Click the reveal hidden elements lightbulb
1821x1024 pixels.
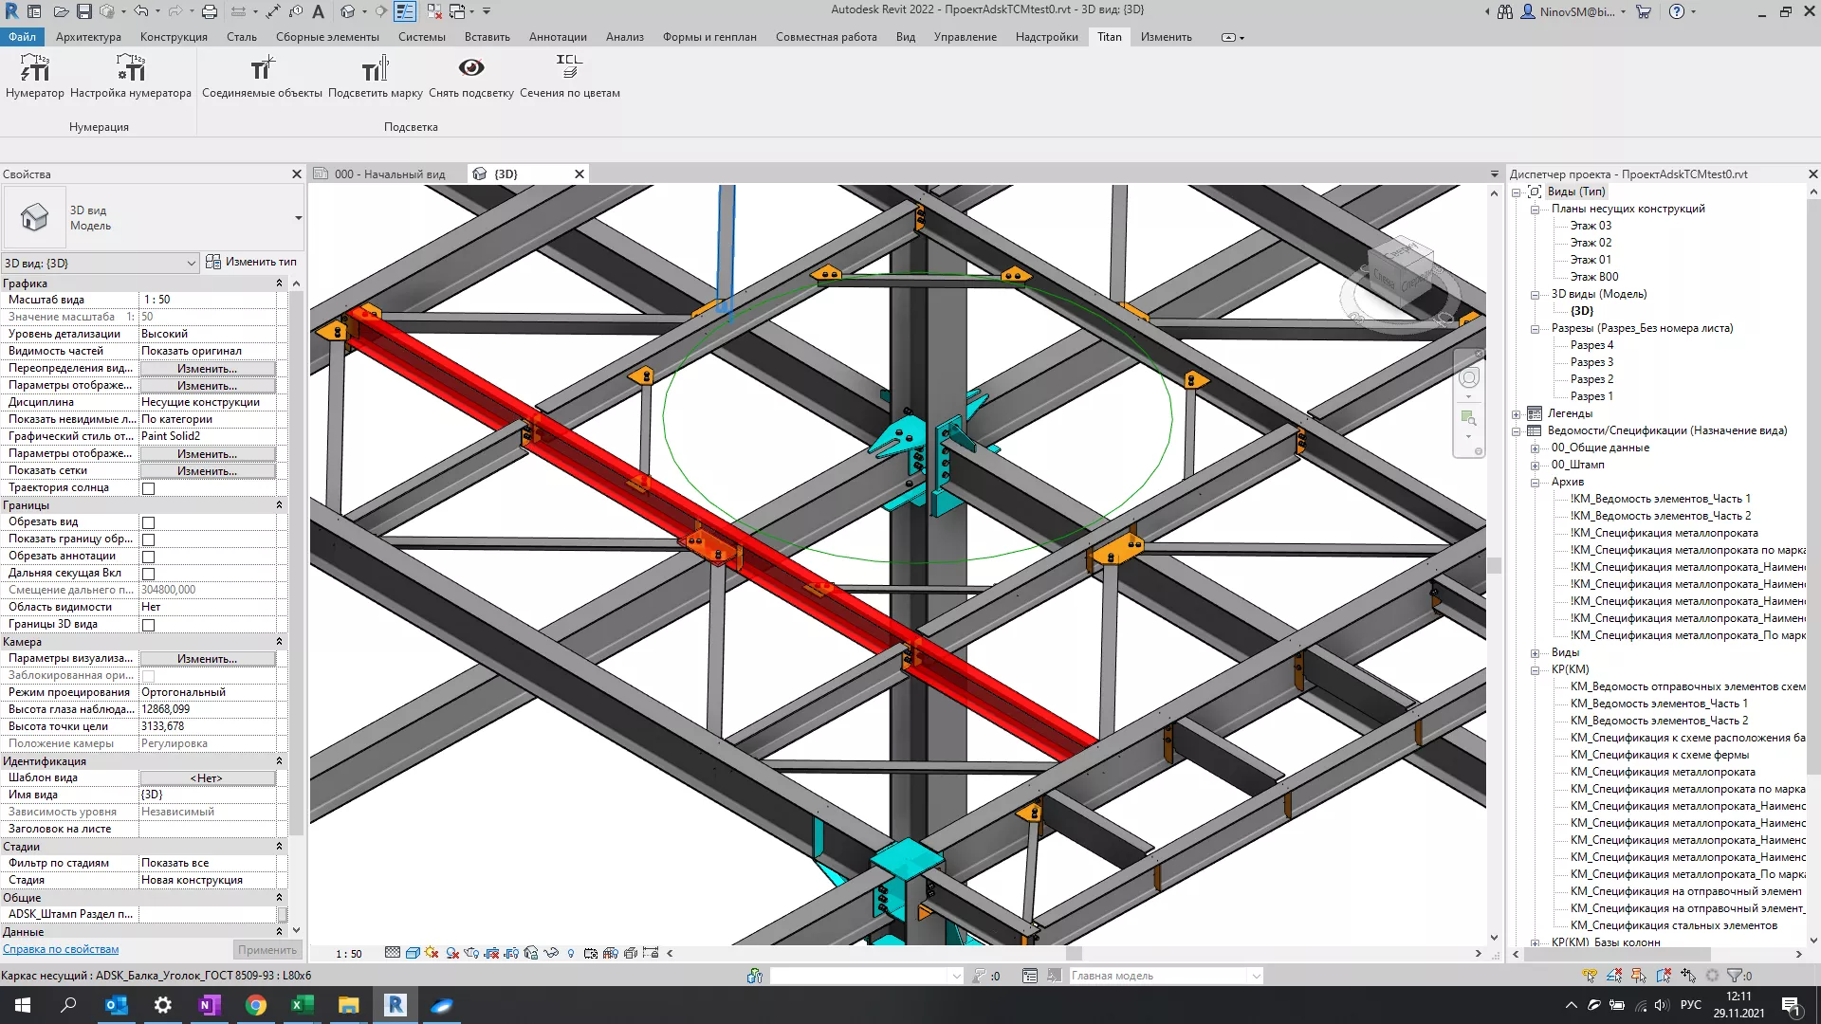click(x=570, y=953)
